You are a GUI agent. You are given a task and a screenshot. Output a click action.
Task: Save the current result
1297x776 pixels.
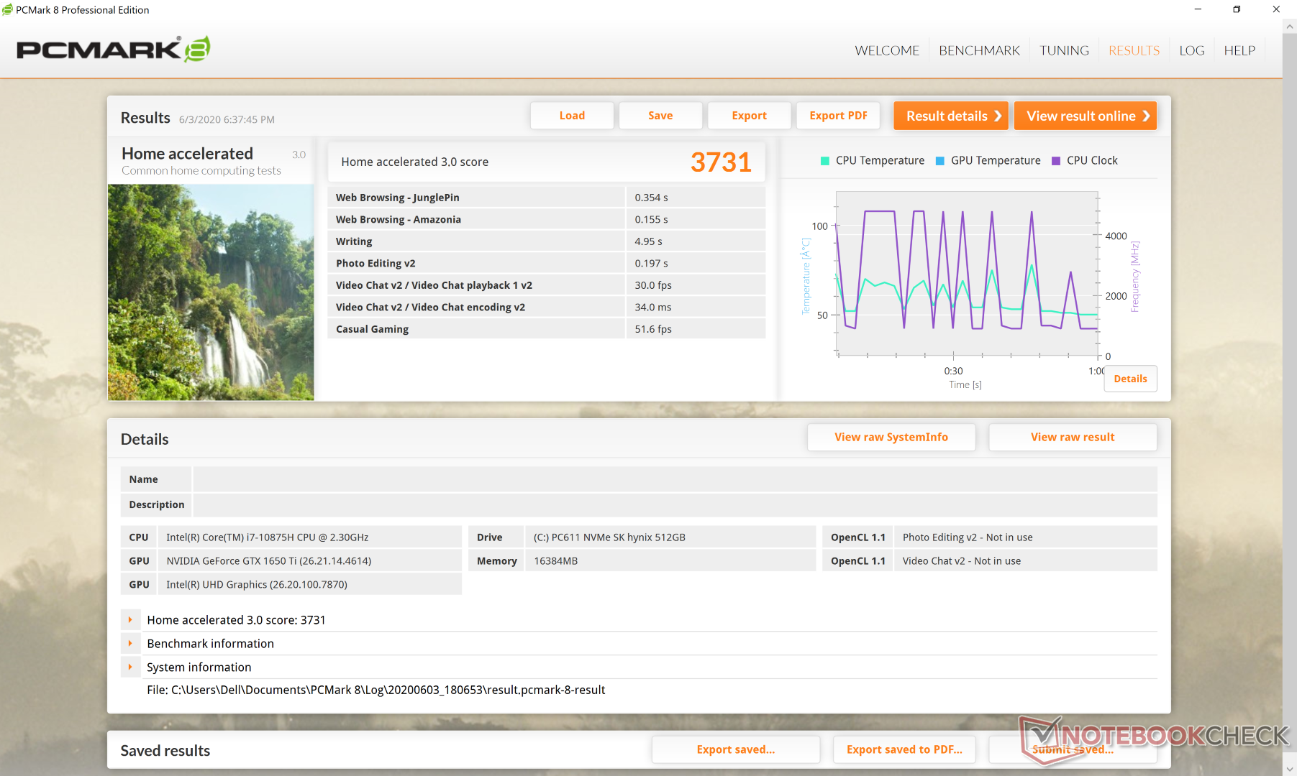point(660,116)
